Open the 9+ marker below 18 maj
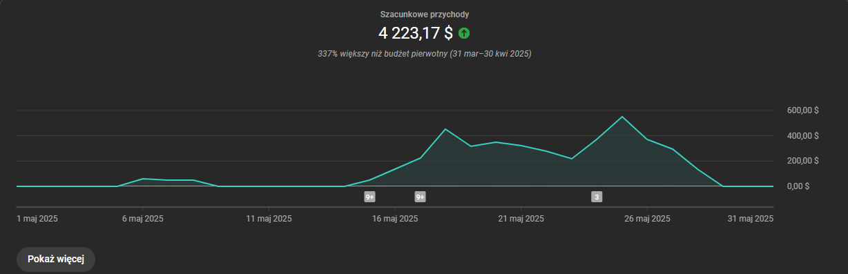The image size is (848, 274). tap(420, 197)
